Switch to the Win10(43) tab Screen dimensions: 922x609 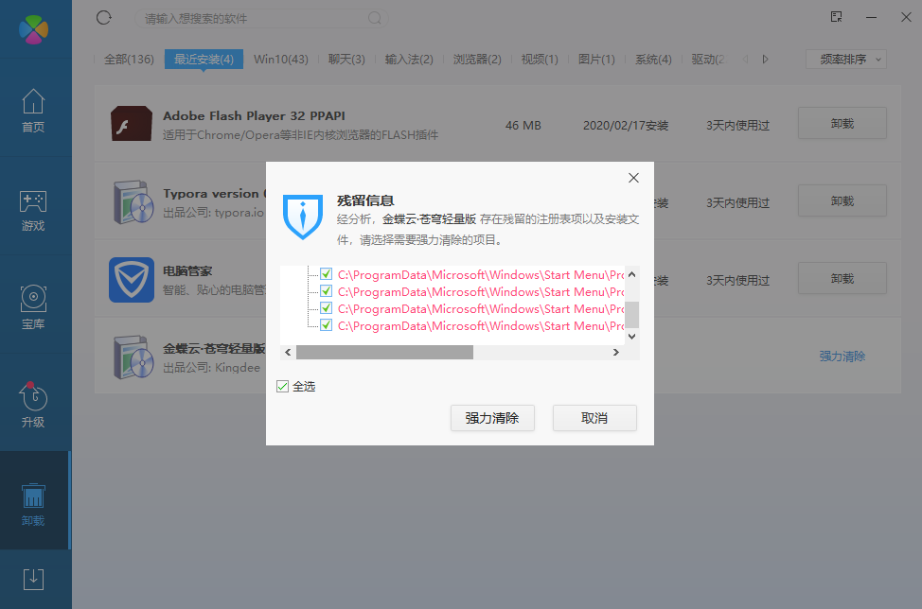coord(281,60)
